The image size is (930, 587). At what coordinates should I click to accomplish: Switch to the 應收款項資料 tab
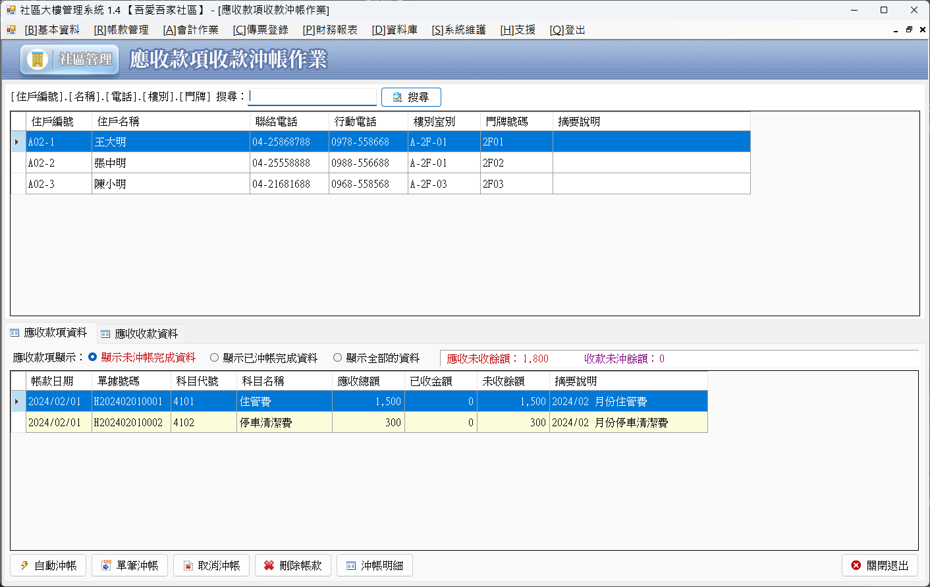coord(49,333)
